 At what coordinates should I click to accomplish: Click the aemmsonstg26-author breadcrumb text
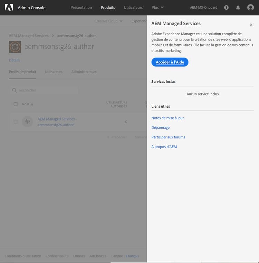point(76,36)
